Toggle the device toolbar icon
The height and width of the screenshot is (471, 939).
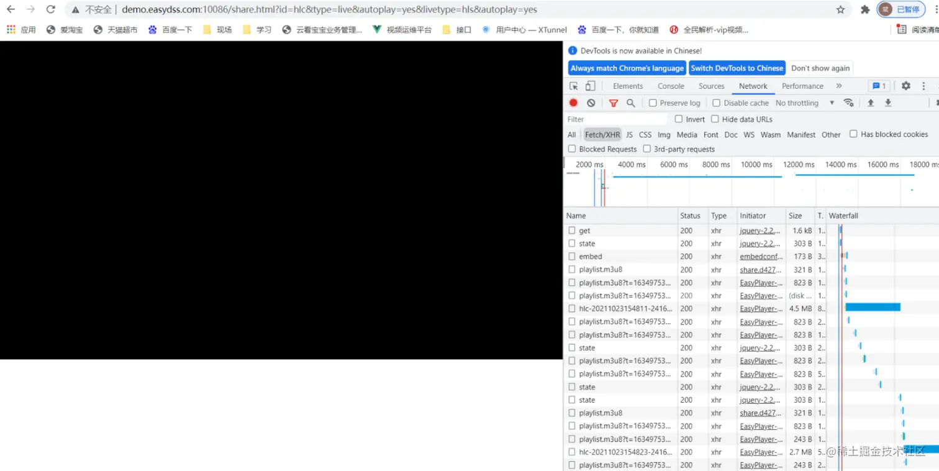pyautogui.click(x=590, y=86)
